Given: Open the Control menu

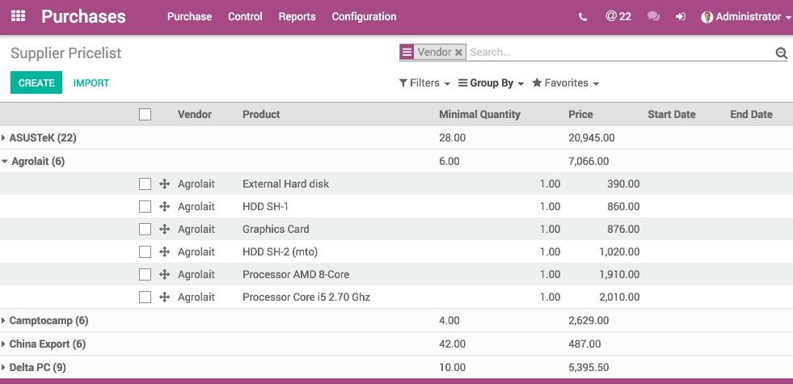Looking at the screenshot, I should (245, 17).
